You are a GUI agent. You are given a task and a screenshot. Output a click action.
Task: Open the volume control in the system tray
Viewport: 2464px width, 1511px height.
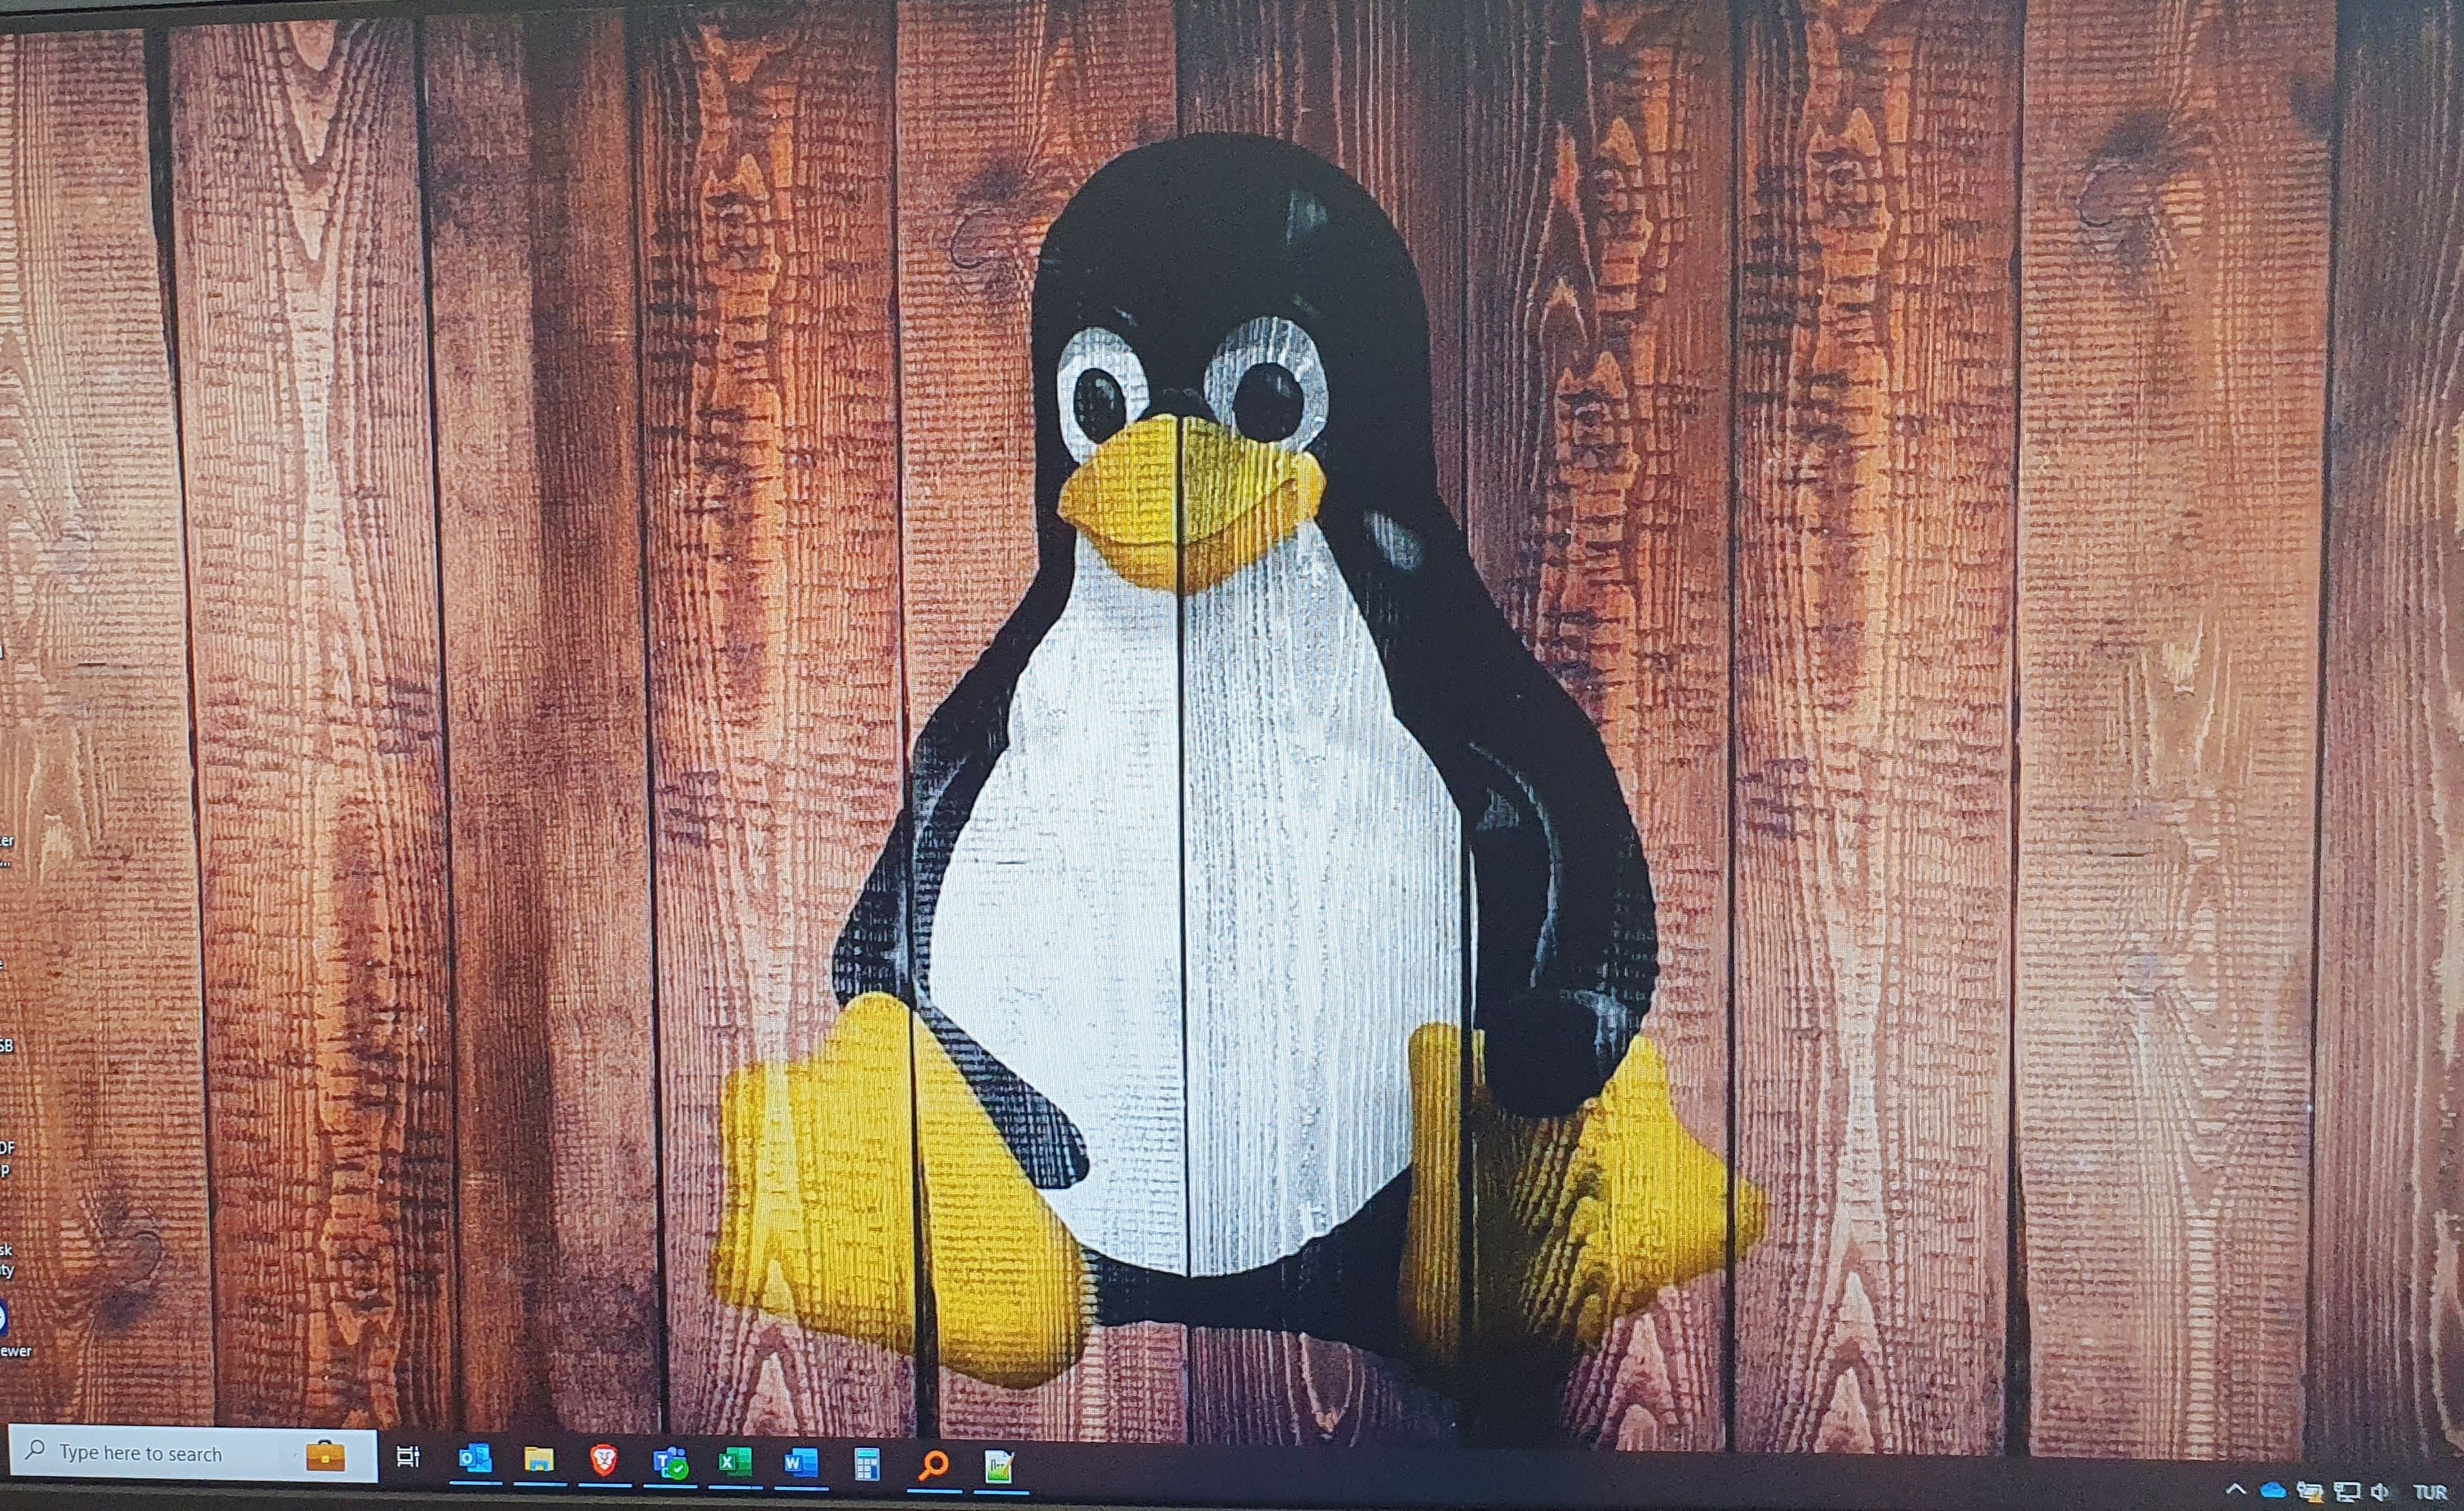2381,1492
